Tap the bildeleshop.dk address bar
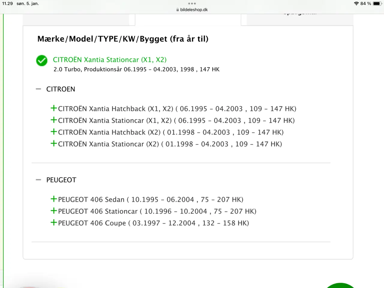 [192, 10]
